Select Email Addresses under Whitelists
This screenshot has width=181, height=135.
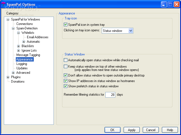pyautogui.click(x=37, y=37)
